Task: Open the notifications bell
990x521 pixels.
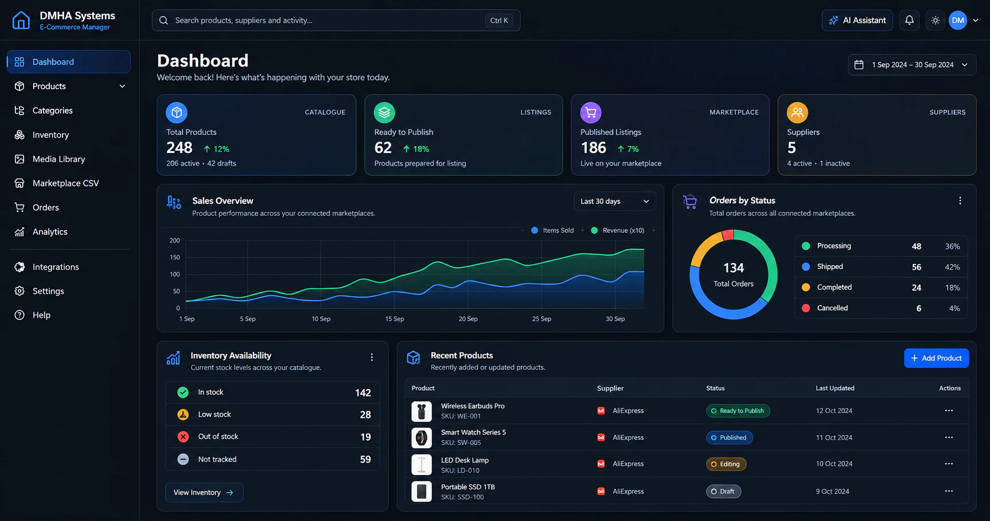Action: [x=909, y=20]
